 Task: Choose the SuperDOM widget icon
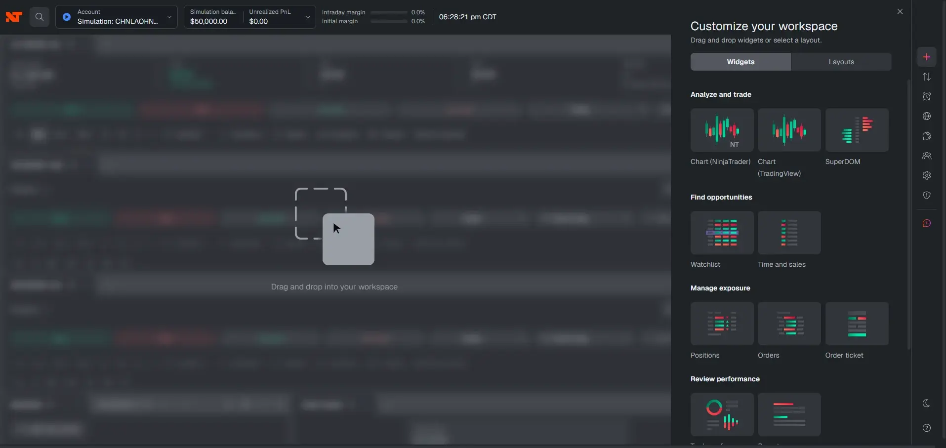[x=857, y=130]
